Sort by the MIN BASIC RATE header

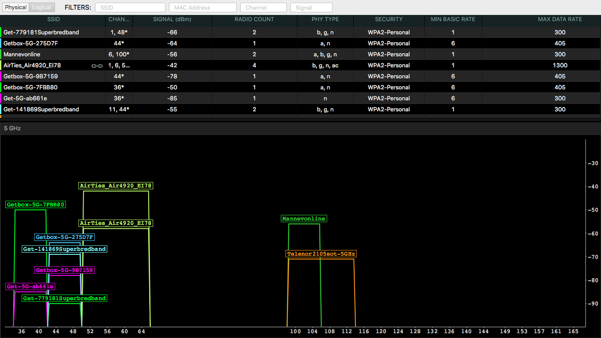(453, 19)
